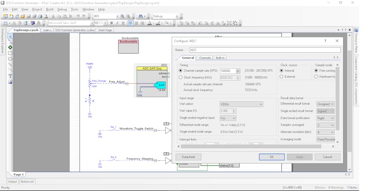Select the rectangle drawing tool
Screen dimensions: 366x191
point(10,53)
